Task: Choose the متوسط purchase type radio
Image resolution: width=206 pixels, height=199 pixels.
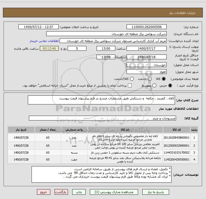Action: pyautogui.click(x=154, y=85)
